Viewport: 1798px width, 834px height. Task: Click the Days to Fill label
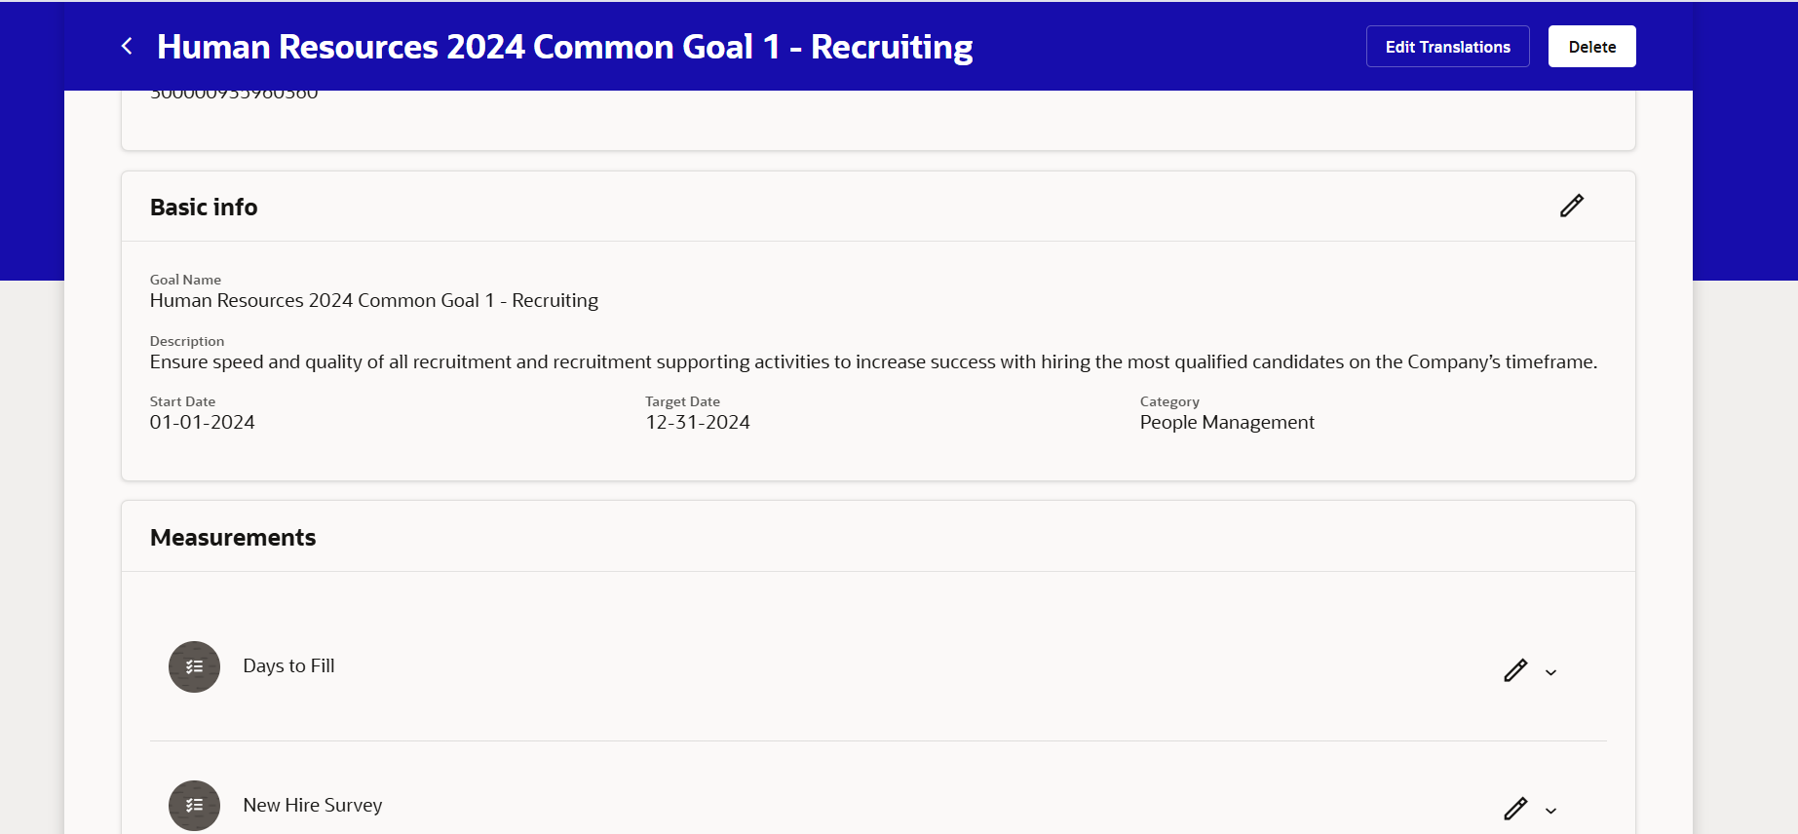(288, 666)
